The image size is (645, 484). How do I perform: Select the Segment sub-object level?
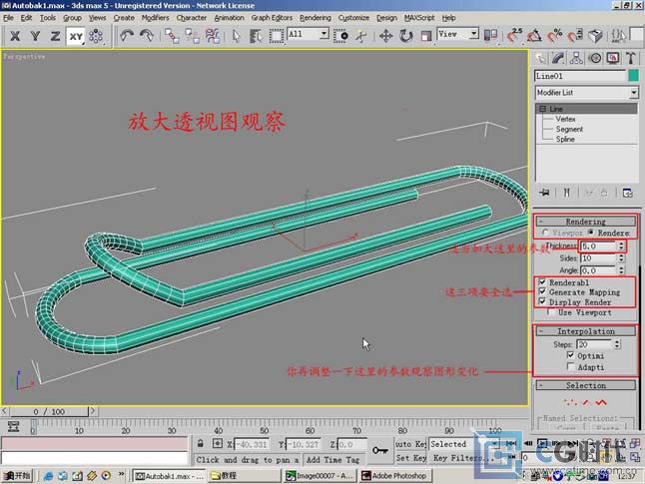click(x=569, y=129)
